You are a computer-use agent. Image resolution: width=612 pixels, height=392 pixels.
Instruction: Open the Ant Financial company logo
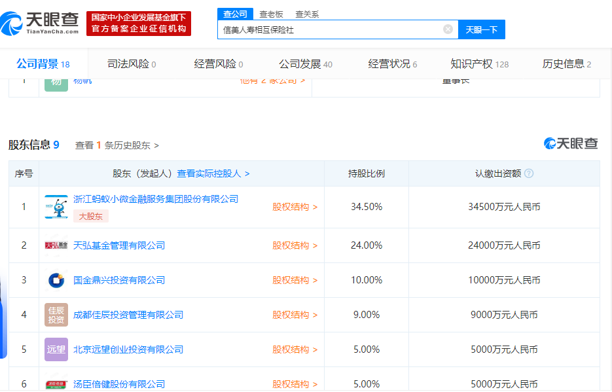coord(56,206)
